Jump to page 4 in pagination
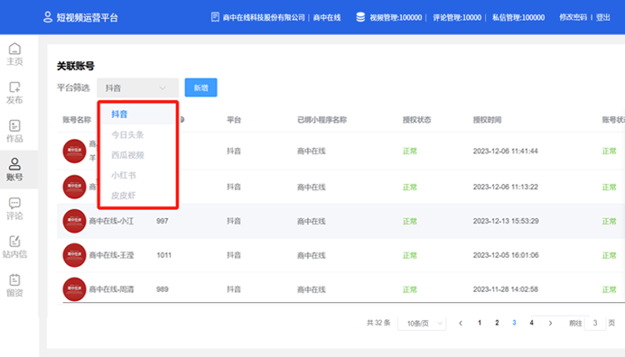 531,323
